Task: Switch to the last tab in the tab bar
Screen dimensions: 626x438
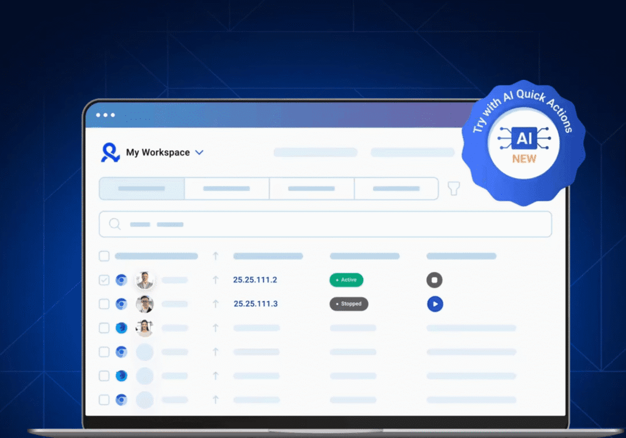Action: (x=396, y=188)
